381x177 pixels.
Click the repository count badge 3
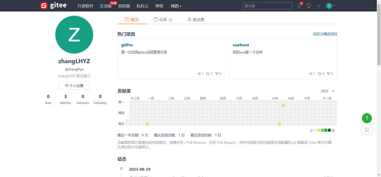pos(171,20)
